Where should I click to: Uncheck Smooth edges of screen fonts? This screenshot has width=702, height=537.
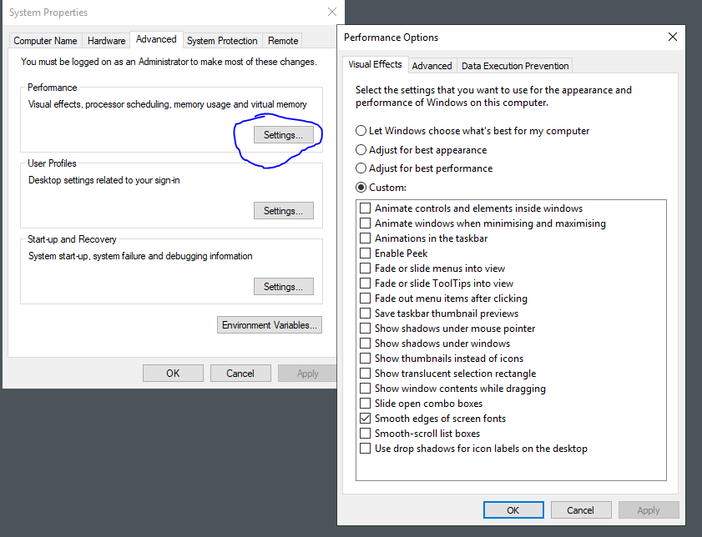pos(365,419)
